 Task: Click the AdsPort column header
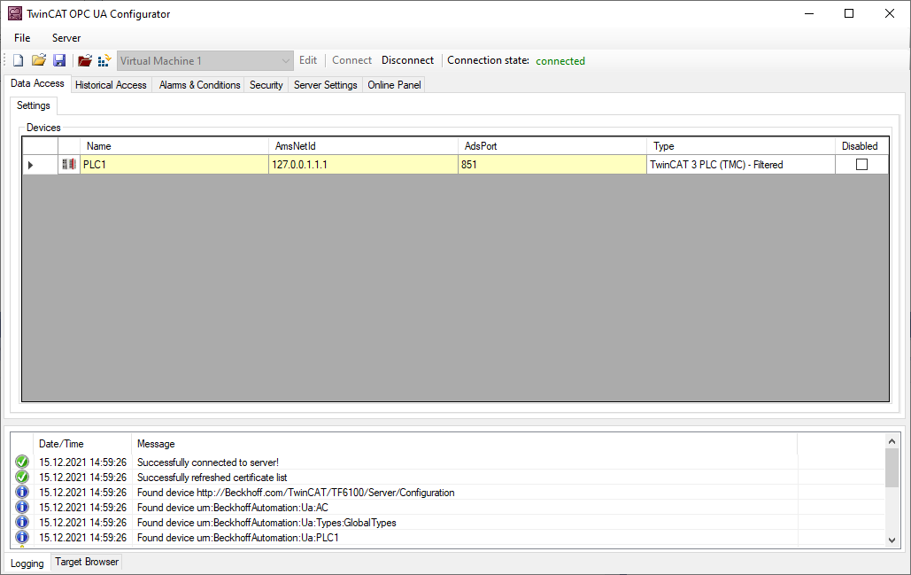[552, 146]
